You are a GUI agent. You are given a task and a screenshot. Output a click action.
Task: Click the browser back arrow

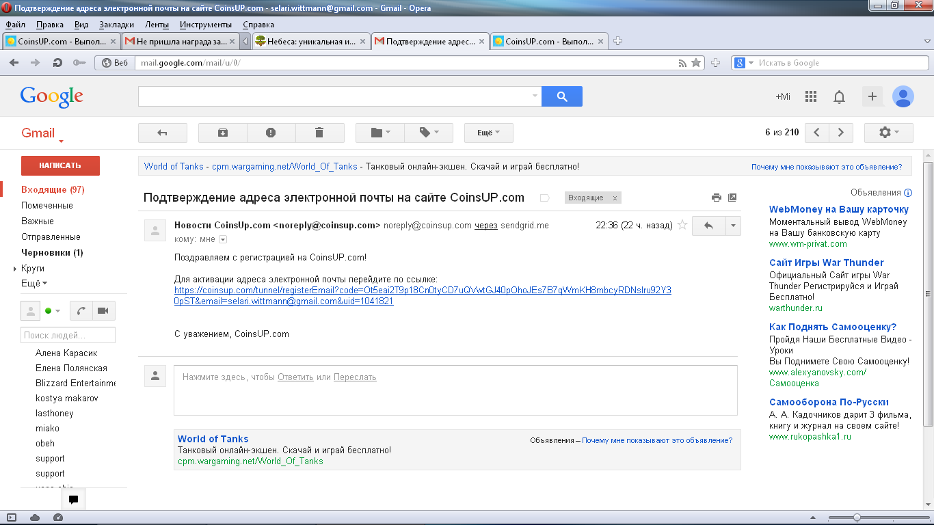point(15,62)
